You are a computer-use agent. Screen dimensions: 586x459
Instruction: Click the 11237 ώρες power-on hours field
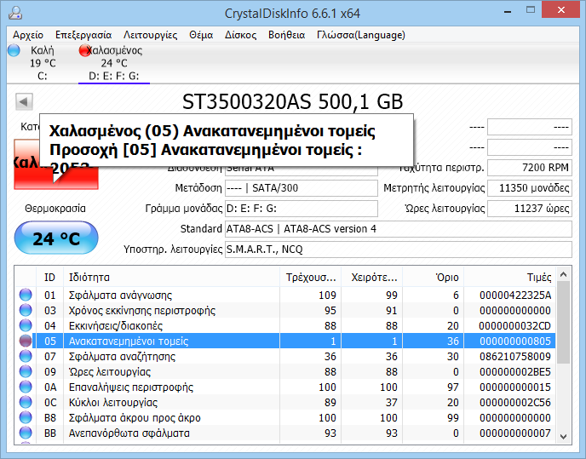(530, 209)
